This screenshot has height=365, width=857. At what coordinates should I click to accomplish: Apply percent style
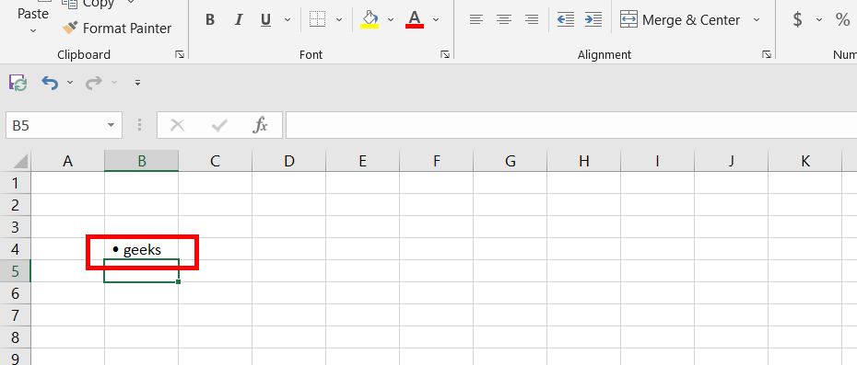(x=842, y=19)
